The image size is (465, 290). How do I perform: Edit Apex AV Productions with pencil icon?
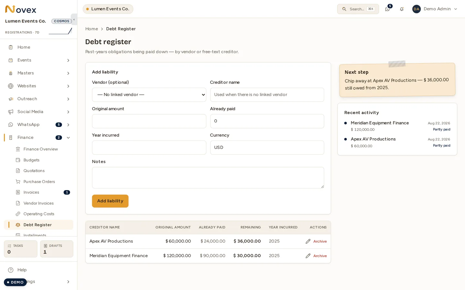click(x=308, y=241)
